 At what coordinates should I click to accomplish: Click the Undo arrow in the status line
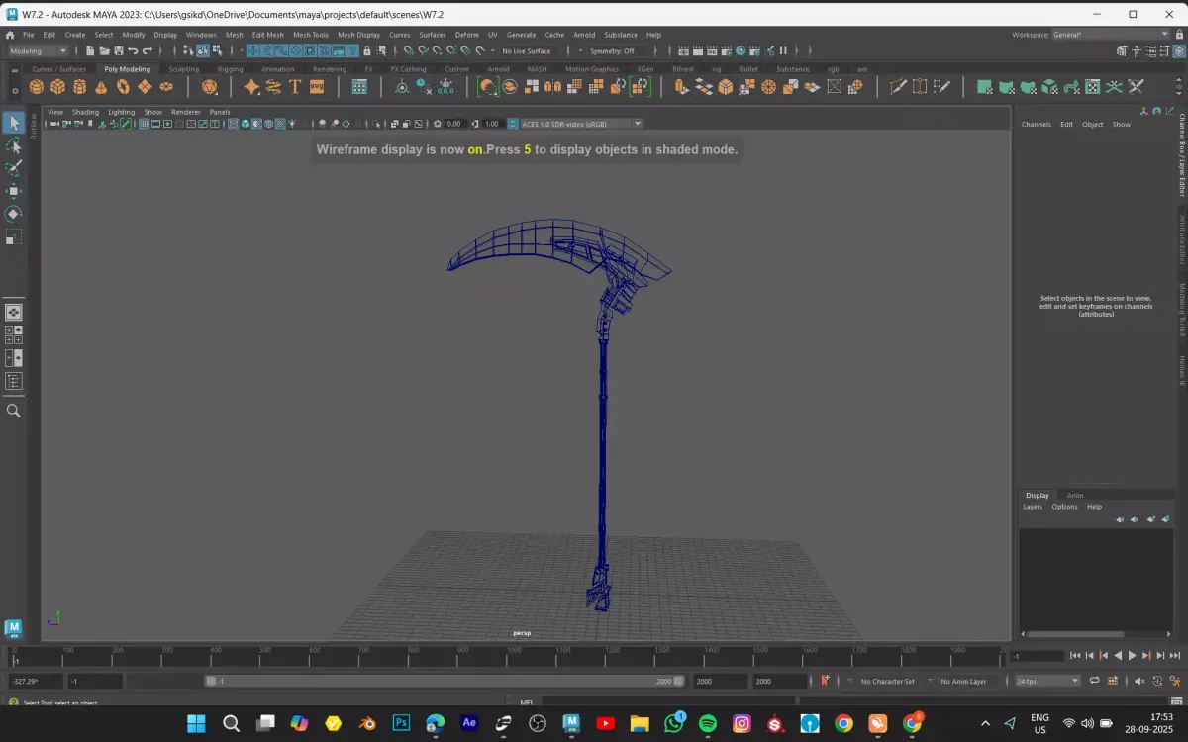133,50
